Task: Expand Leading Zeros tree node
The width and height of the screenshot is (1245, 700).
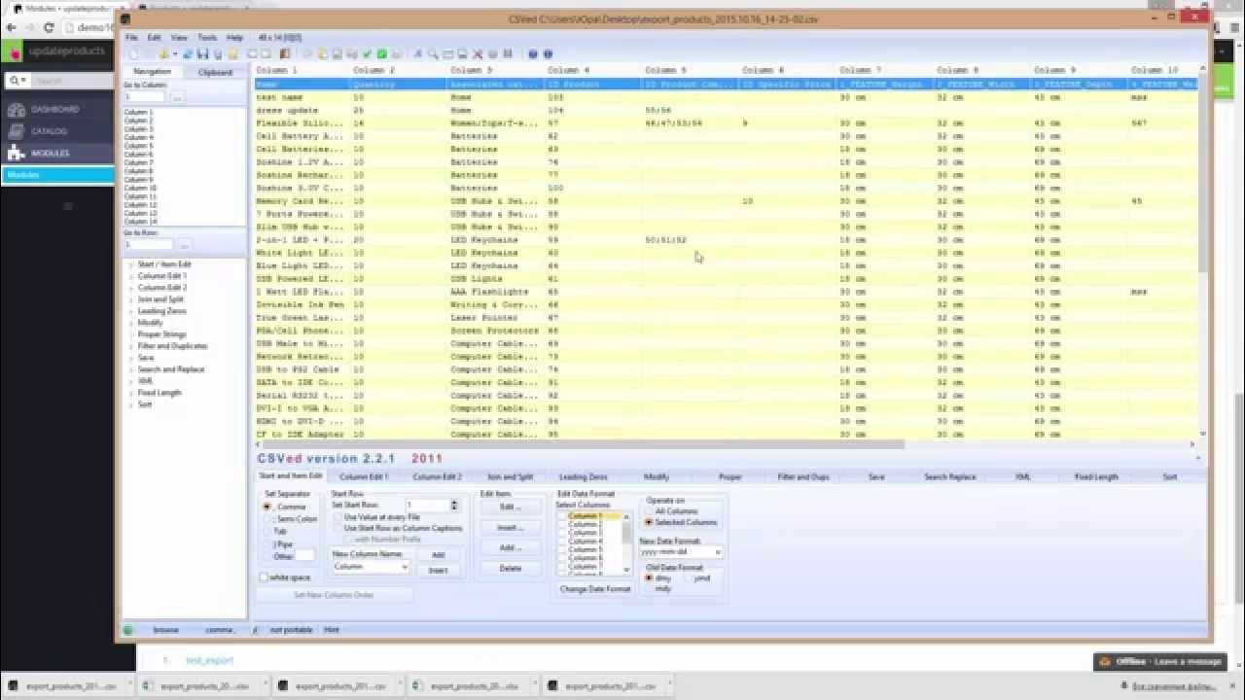Action: 131,311
